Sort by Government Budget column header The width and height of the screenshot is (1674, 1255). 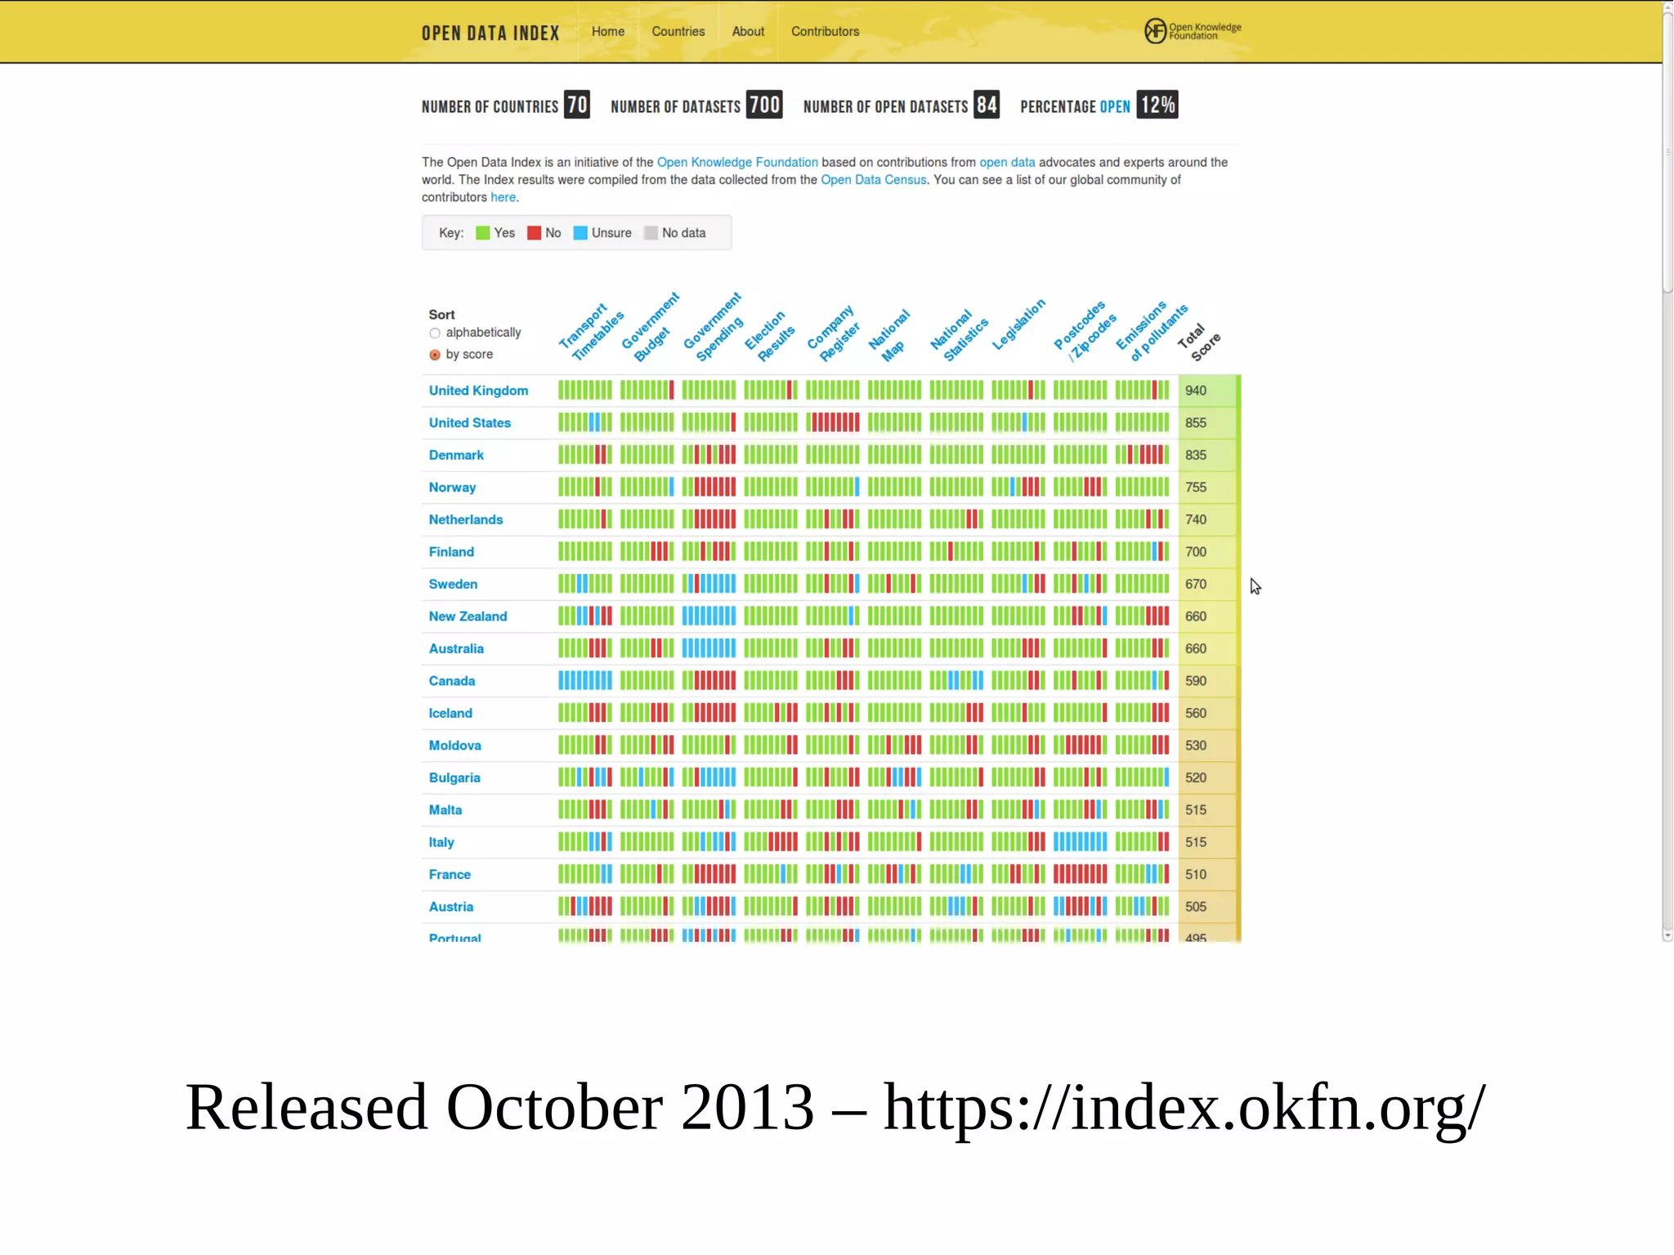[650, 327]
